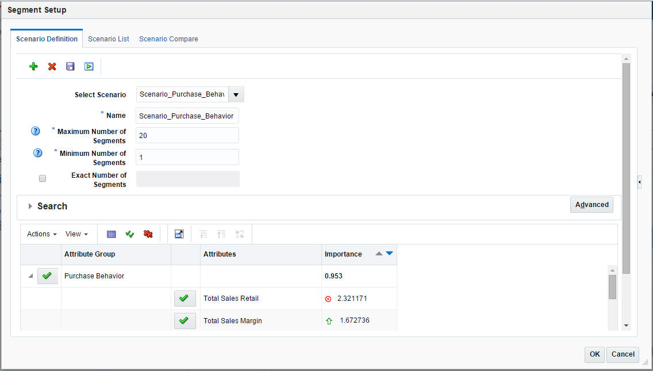Click the detach table icon

(x=179, y=234)
